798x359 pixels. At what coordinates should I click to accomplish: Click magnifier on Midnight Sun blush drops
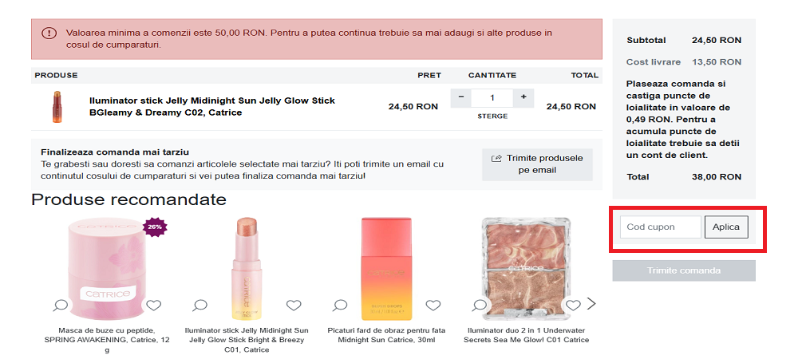[x=340, y=305]
